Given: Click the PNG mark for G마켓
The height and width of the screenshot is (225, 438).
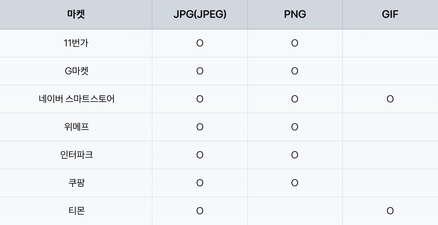Looking at the screenshot, I should (x=295, y=71).
